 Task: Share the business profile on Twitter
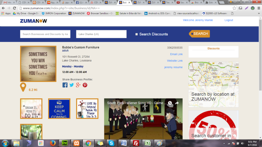pos(72,85)
